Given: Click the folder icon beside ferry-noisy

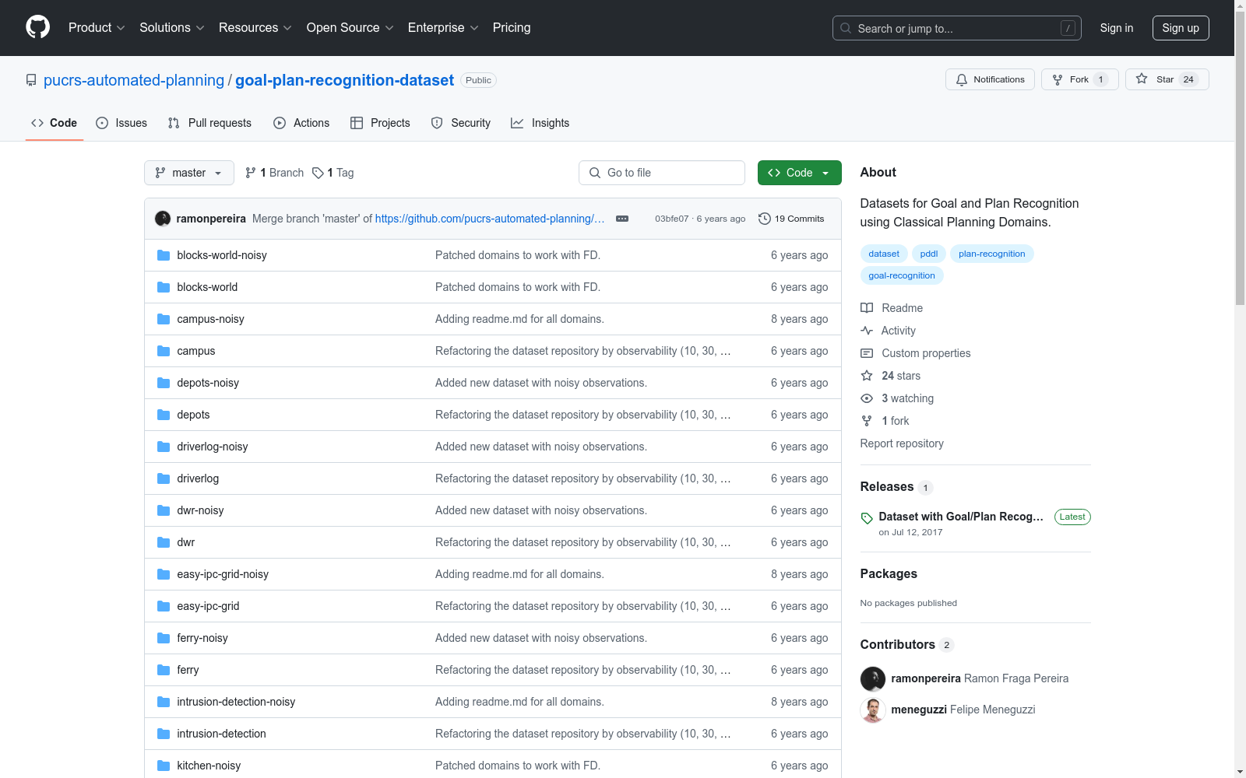Looking at the screenshot, I should pyautogui.click(x=164, y=638).
